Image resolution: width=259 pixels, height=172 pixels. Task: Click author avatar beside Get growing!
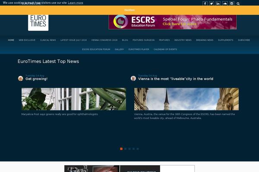(20, 78)
